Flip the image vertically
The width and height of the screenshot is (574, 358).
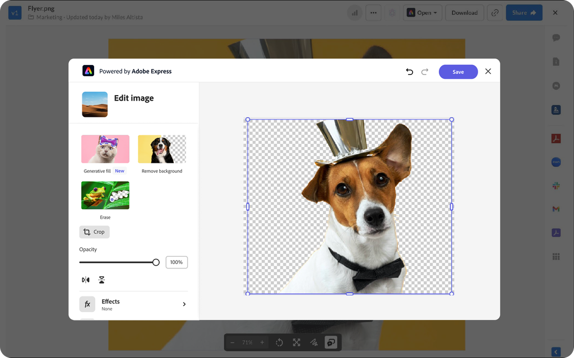coord(101,280)
